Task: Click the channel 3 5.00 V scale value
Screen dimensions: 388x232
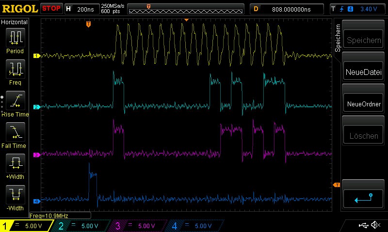Action: pyautogui.click(x=146, y=226)
